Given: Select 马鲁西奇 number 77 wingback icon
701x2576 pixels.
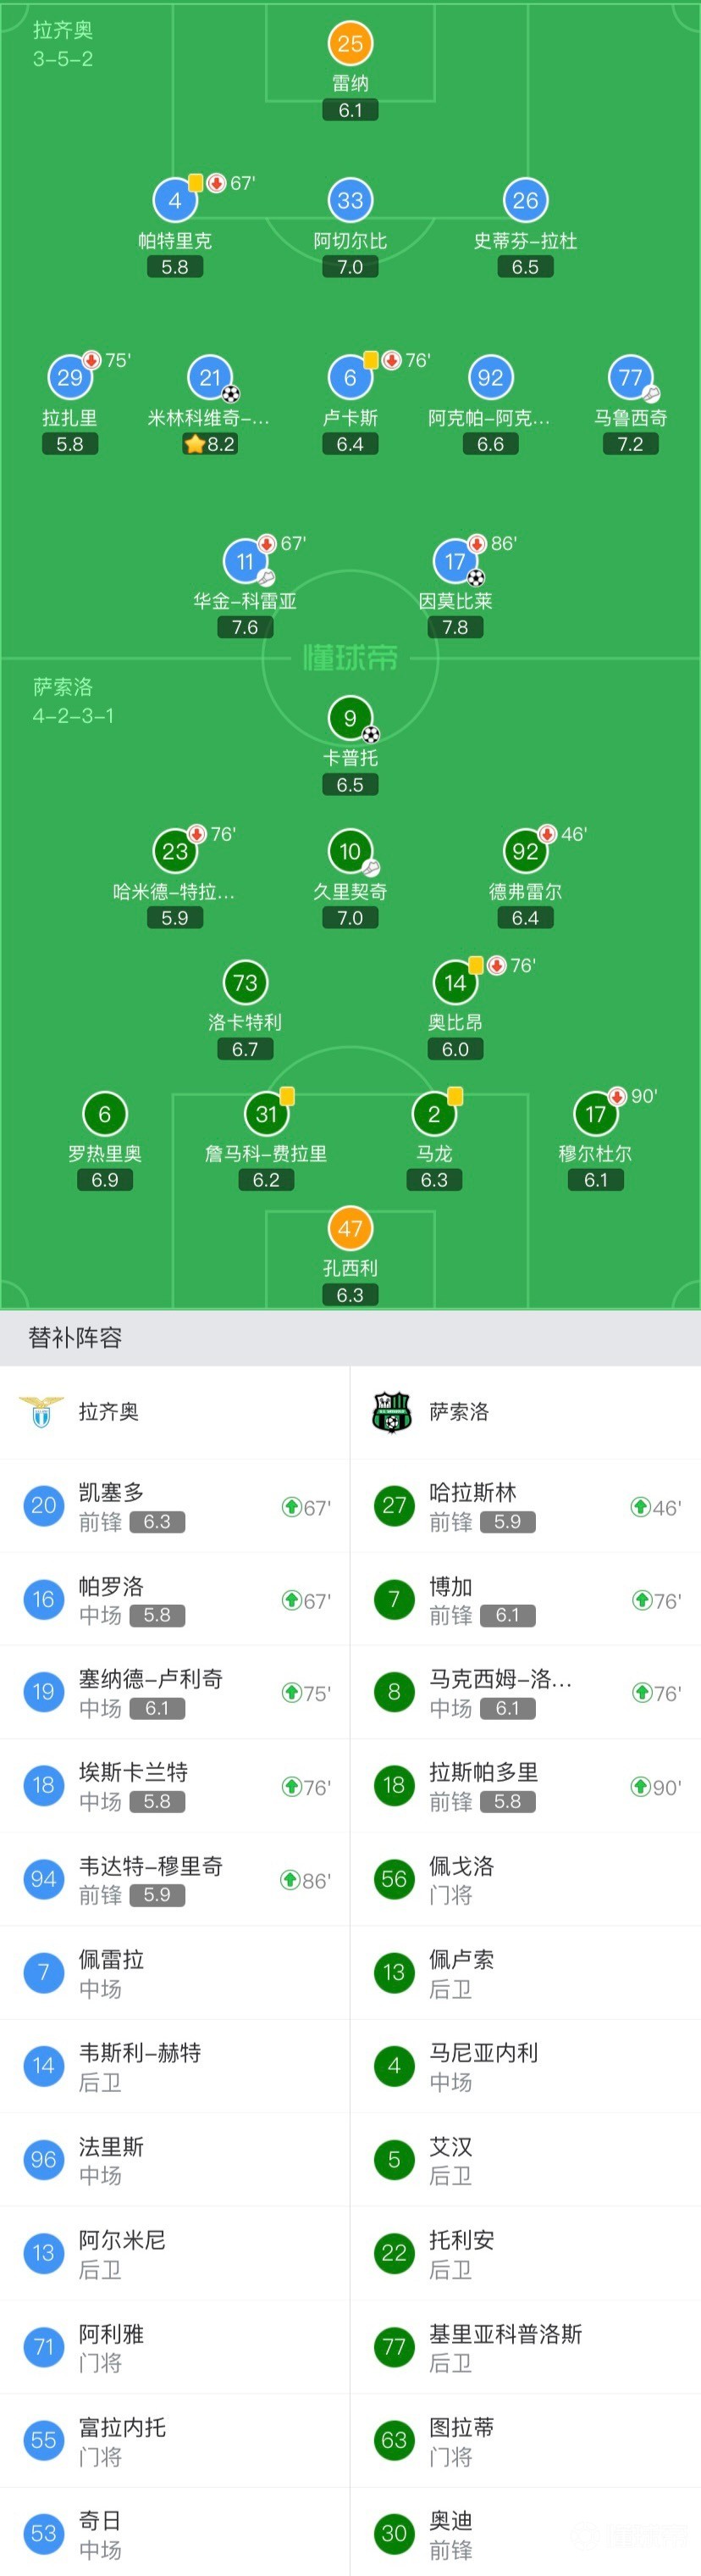Looking at the screenshot, I should 630,377.
